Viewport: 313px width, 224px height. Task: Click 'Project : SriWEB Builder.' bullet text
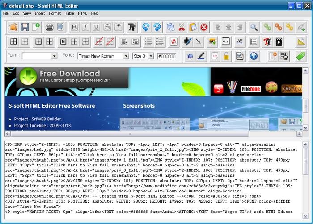[x=38, y=119]
